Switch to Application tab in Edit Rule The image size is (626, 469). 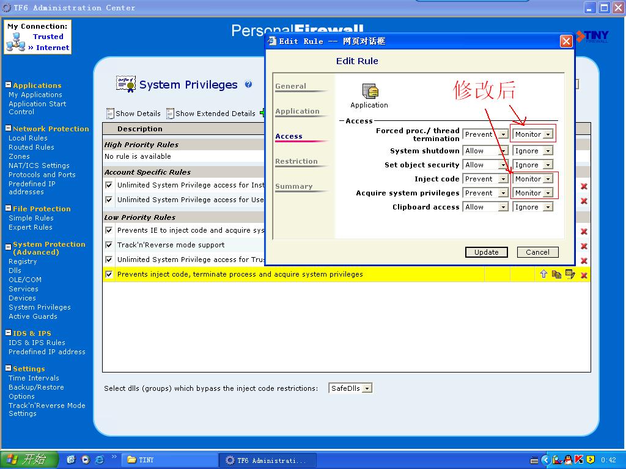click(298, 111)
